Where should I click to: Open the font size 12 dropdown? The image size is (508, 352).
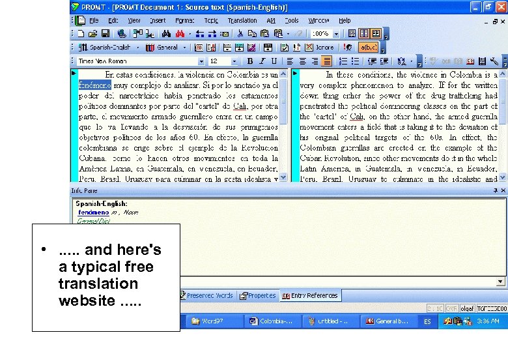click(234, 61)
